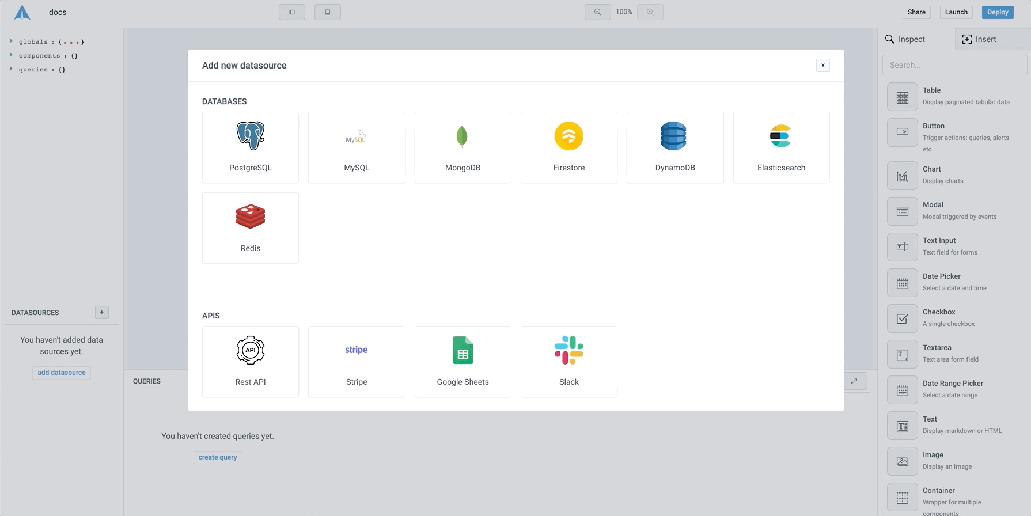
Task: Select the PostgreSQL database icon
Action: pyautogui.click(x=250, y=136)
